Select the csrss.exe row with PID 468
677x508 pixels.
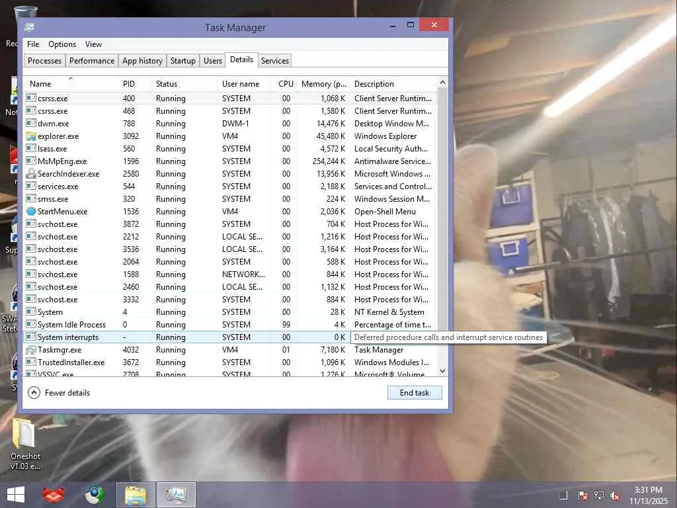[231, 110]
